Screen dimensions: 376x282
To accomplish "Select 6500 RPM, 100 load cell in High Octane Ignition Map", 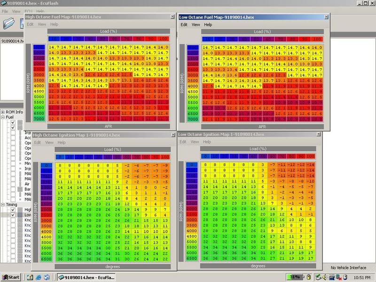I will click(165, 259).
